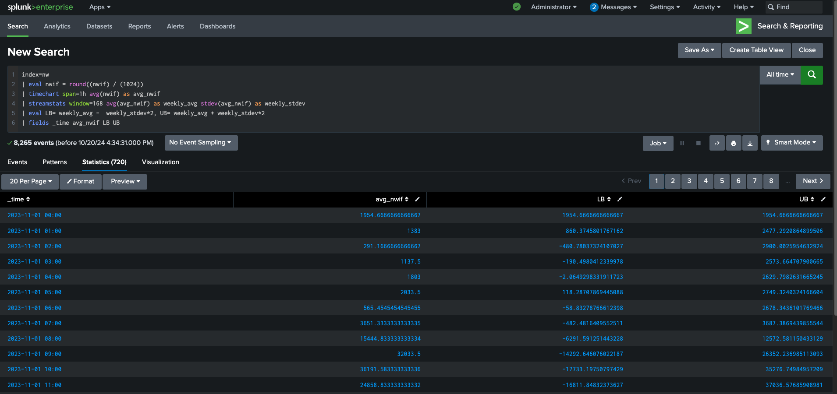The height and width of the screenshot is (394, 837).
Task: Open the Activity dropdown
Action: (707, 7)
